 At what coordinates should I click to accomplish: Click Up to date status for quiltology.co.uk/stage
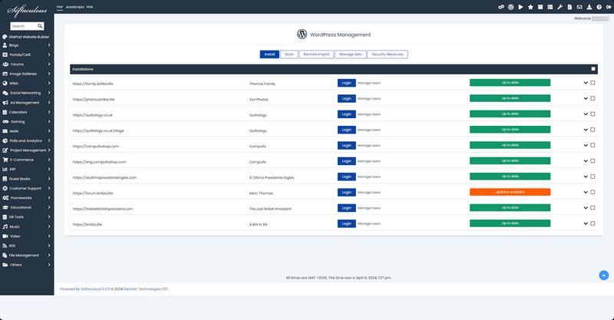click(x=510, y=129)
